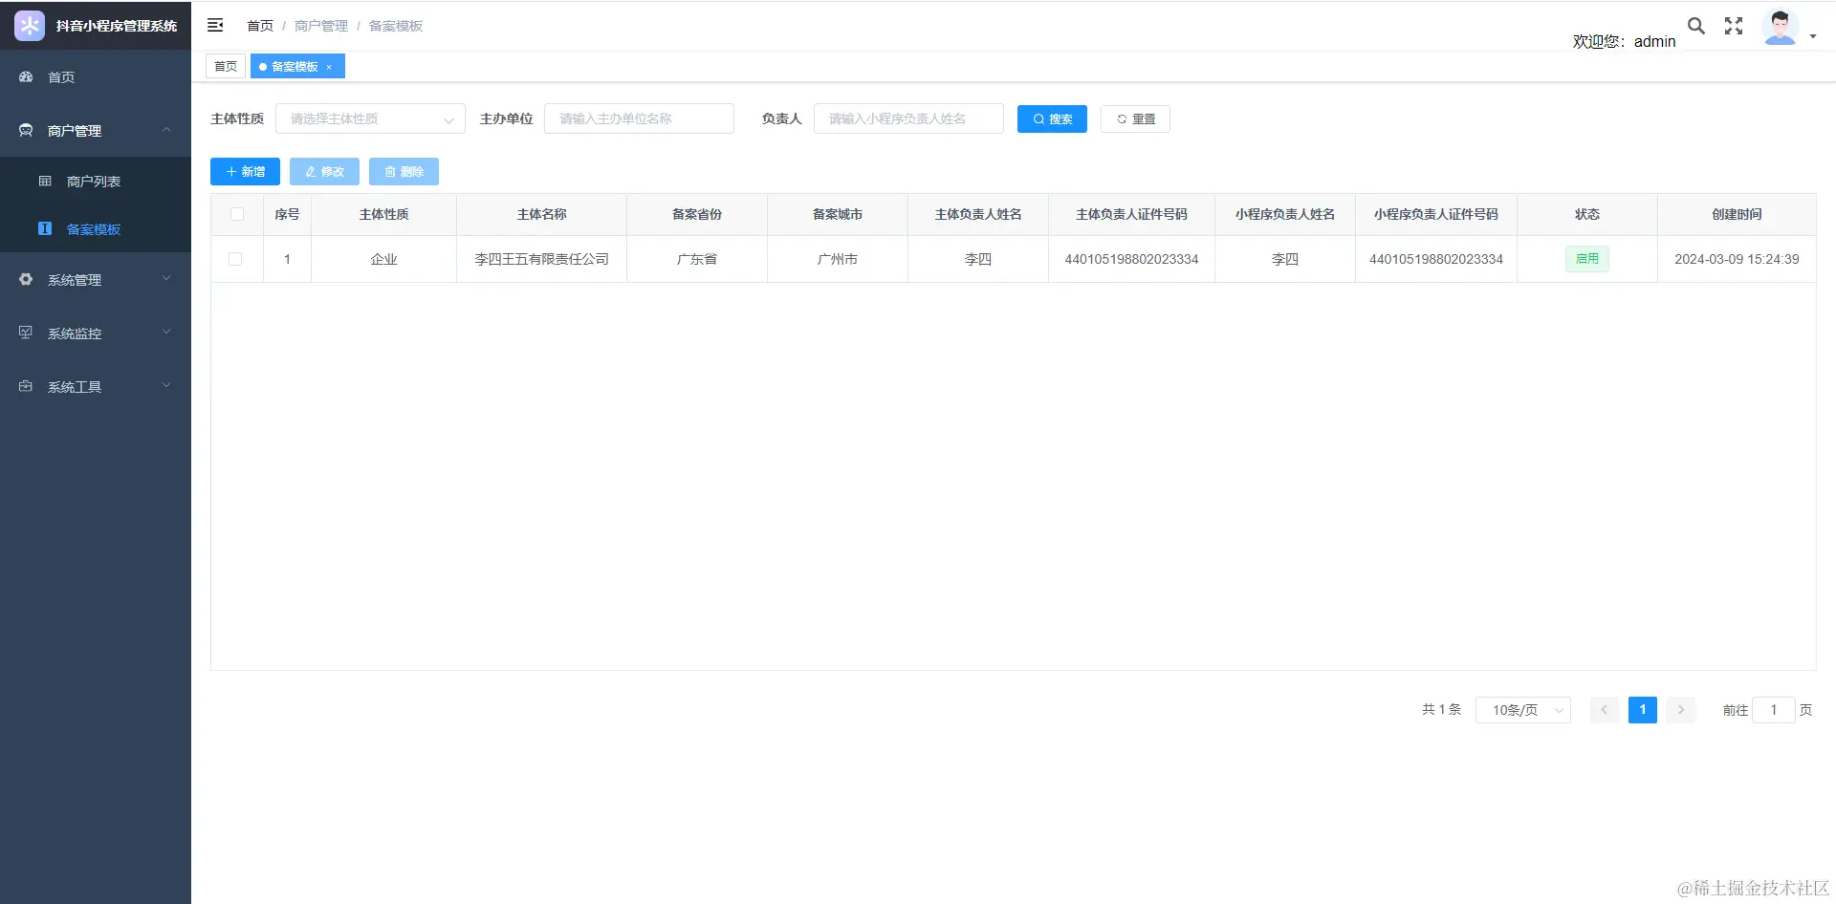This screenshot has width=1836, height=904.
Task: Click the 商户列表 grid icon
Action: point(45,181)
